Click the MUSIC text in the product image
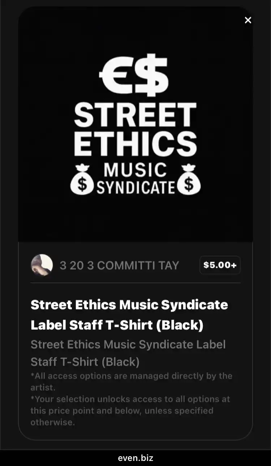The image size is (271, 466). (x=135, y=170)
